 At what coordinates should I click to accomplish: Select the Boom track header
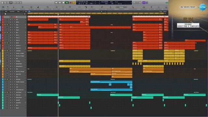tap(15, 108)
